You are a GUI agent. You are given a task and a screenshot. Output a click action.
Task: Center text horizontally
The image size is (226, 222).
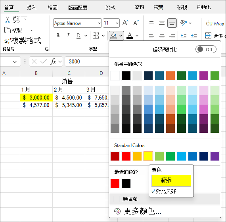pos(162,35)
